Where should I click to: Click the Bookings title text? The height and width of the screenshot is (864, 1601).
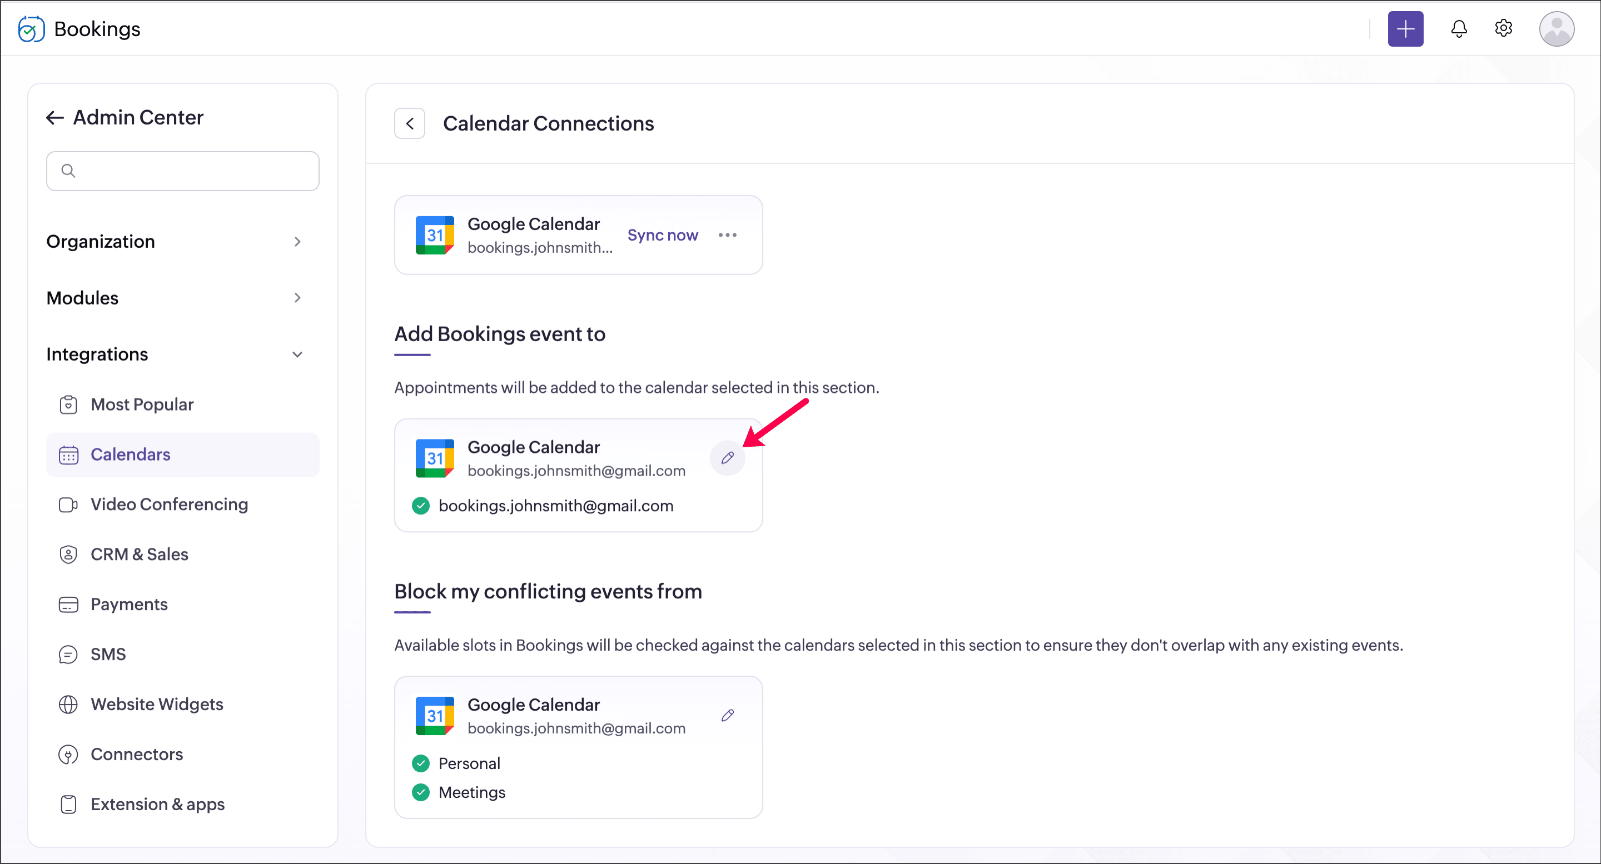point(97,29)
